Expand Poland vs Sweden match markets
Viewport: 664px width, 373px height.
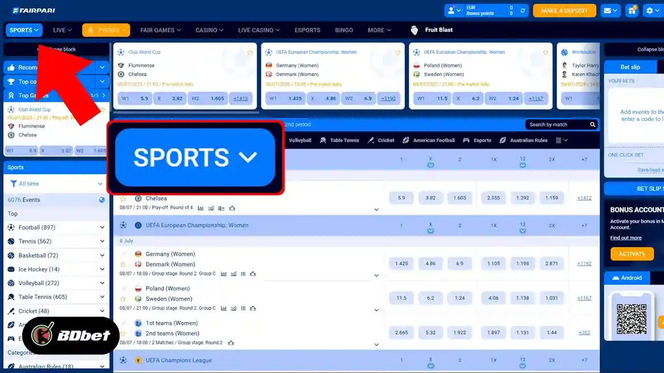point(376,310)
